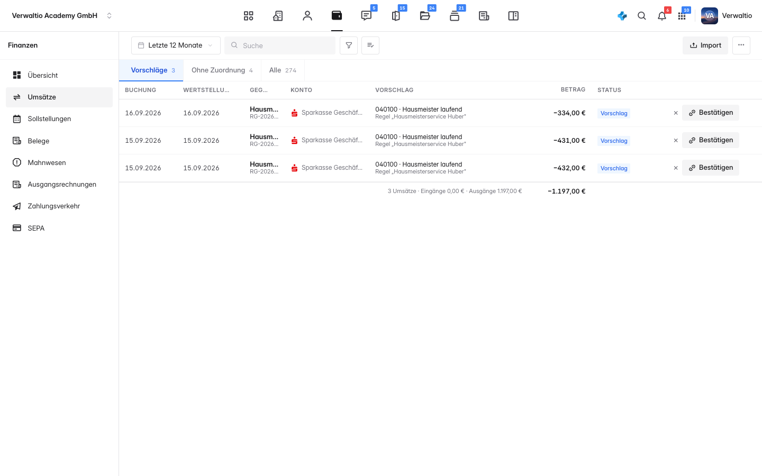Screen dimensions: 762x476
Task: Sort by the BETRAG column header
Action: pos(573,90)
